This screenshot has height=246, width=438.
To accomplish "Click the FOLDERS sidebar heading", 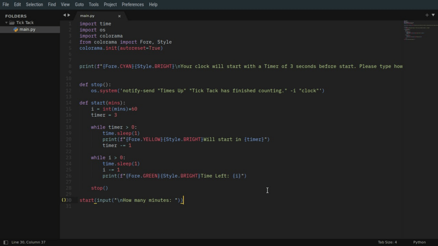I will pos(16,16).
